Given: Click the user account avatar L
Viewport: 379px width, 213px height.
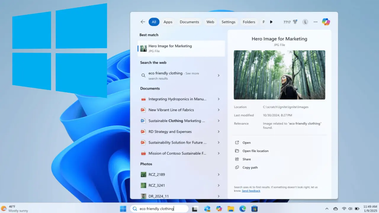Looking at the screenshot, I should click(x=305, y=22).
